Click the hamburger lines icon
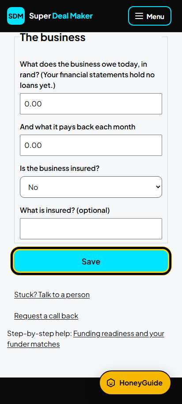 139,16
